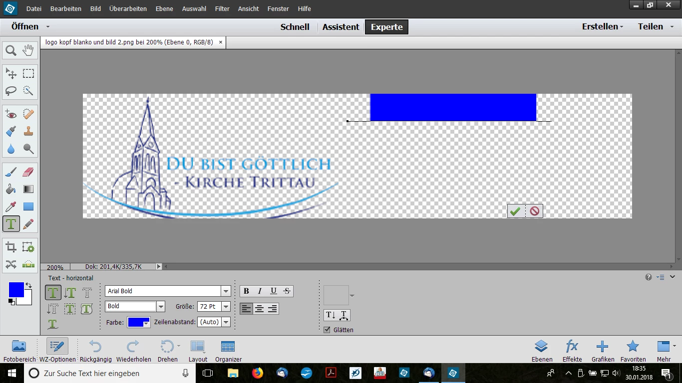Select the Pencil tool
The height and width of the screenshot is (383, 682).
click(28, 224)
